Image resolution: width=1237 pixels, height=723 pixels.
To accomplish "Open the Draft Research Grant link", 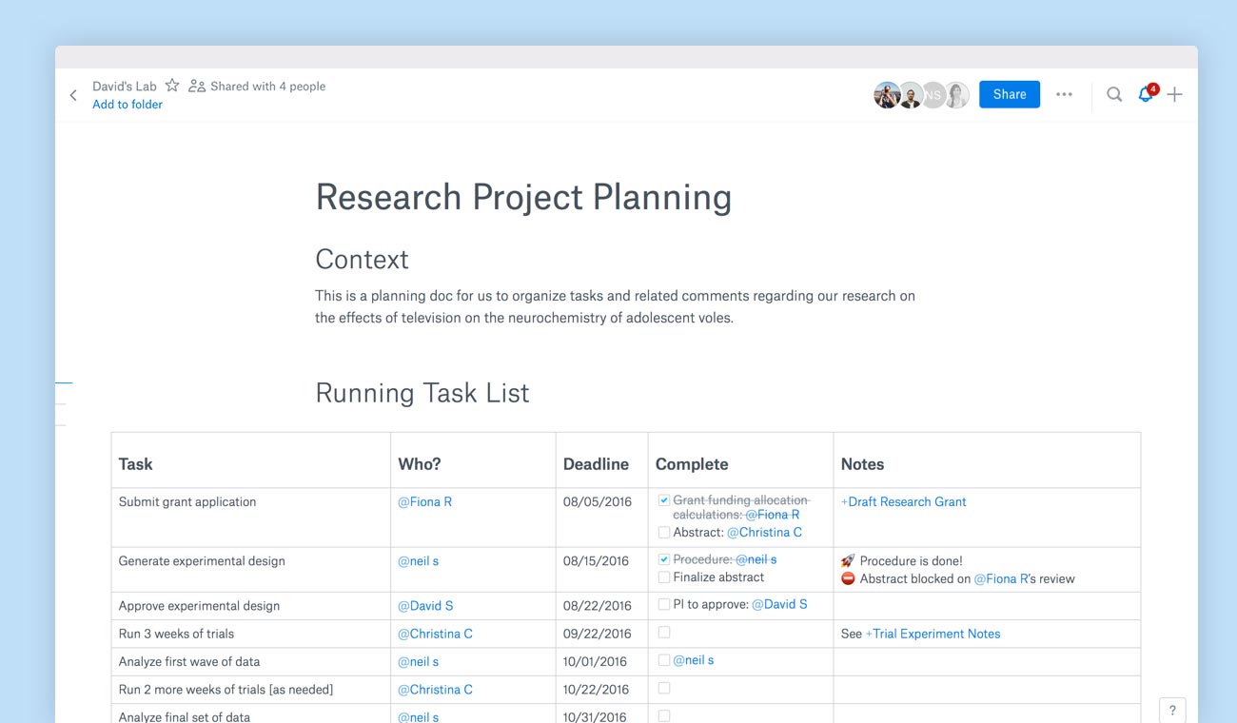I will (x=903, y=501).
